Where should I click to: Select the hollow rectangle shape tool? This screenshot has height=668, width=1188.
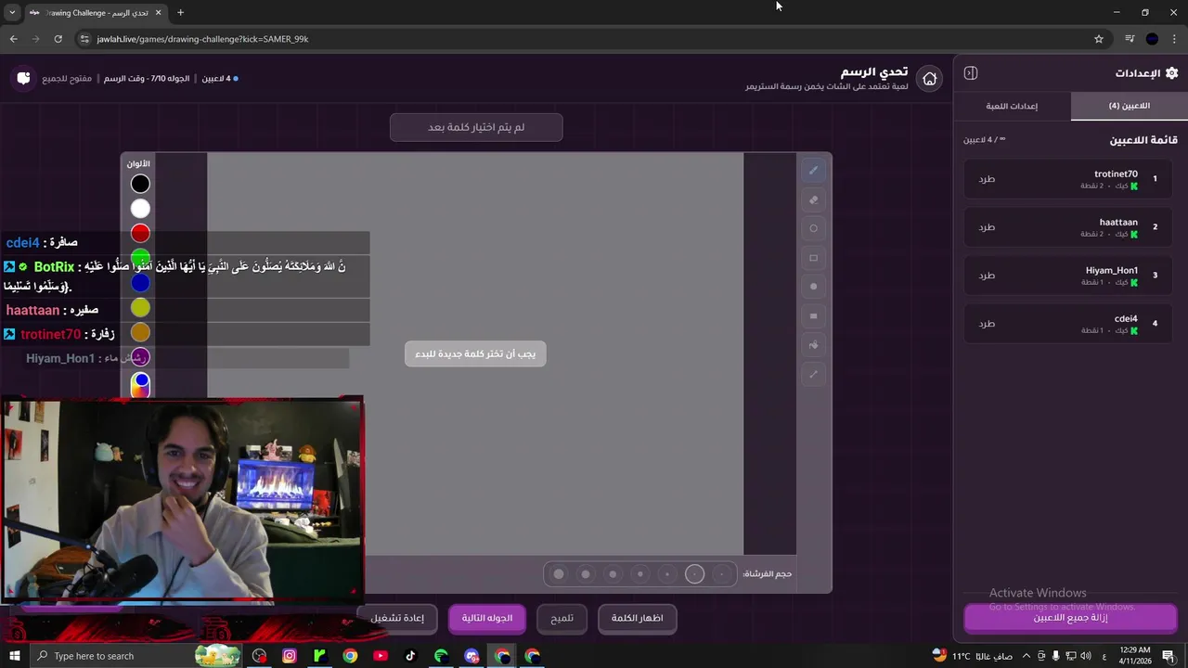813,258
